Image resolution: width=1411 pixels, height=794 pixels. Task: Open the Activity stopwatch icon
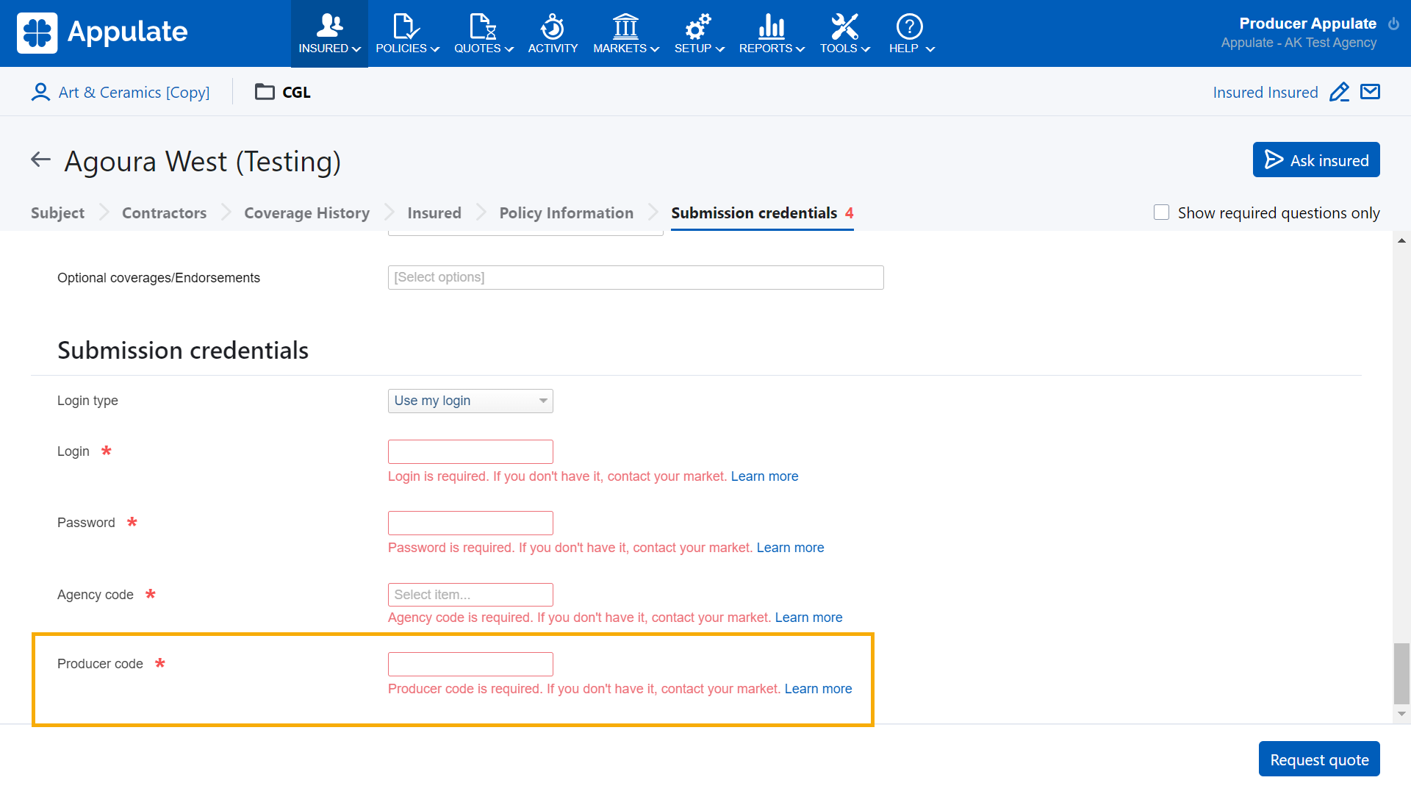pos(553,27)
